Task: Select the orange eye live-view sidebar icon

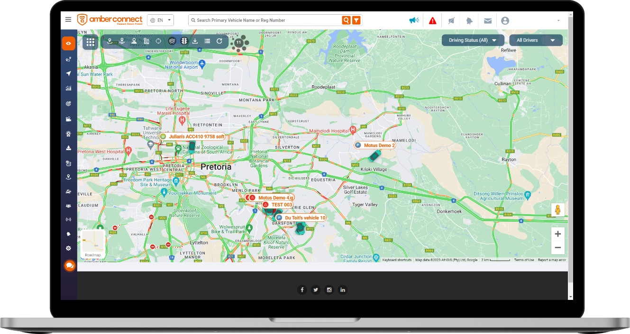Action: [x=69, y=44]
